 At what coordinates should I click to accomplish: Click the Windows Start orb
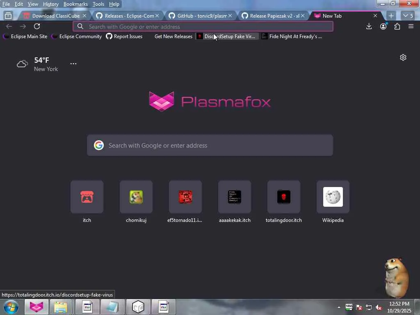(x=11, y=307)
